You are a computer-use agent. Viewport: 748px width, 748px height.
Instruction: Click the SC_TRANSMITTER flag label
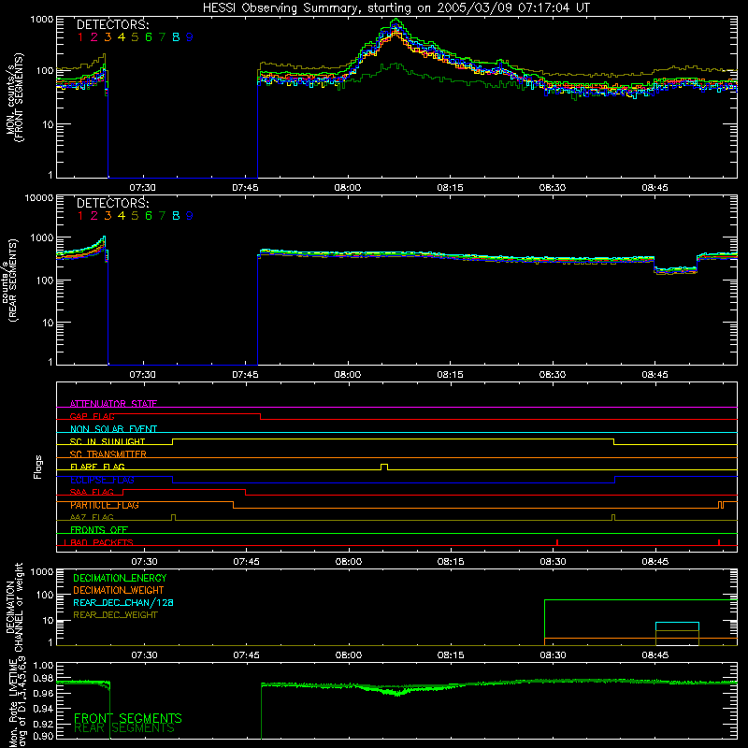coord(108,453)
